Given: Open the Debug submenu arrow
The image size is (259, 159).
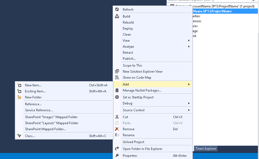Looking at the screenshot, I should 189,104.
